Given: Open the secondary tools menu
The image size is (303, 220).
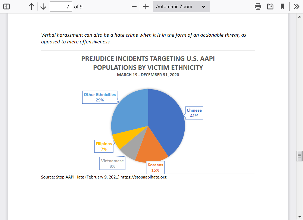Looking at the screenshot, I should click(x=296, y=7).
